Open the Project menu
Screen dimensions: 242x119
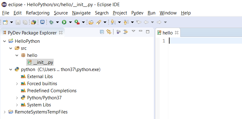tap(120, 13)
